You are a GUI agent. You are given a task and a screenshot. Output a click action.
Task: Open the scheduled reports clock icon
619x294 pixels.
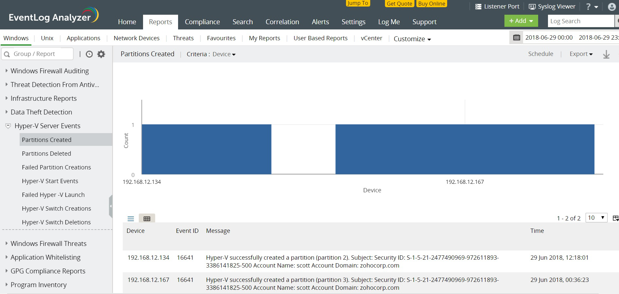pos(89,54)
